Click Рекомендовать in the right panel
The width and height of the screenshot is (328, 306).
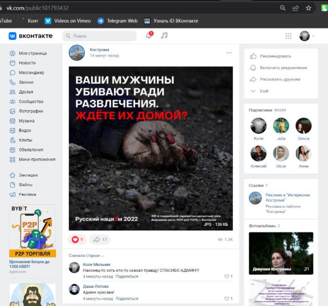click(x=275, y=56)
